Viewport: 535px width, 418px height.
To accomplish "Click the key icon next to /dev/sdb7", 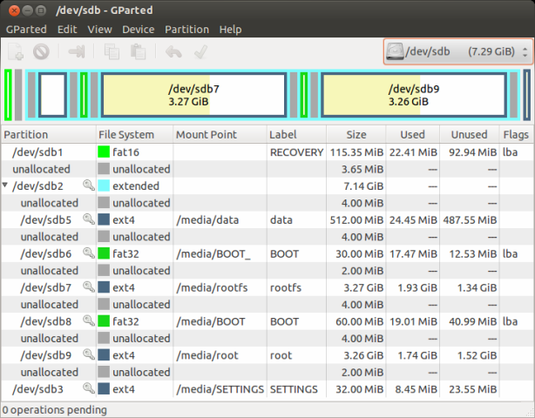I will coord(89,287).
